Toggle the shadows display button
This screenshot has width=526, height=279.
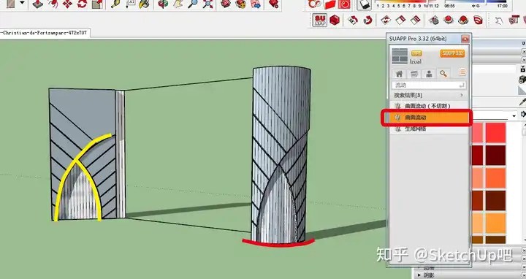pos(365,4)
